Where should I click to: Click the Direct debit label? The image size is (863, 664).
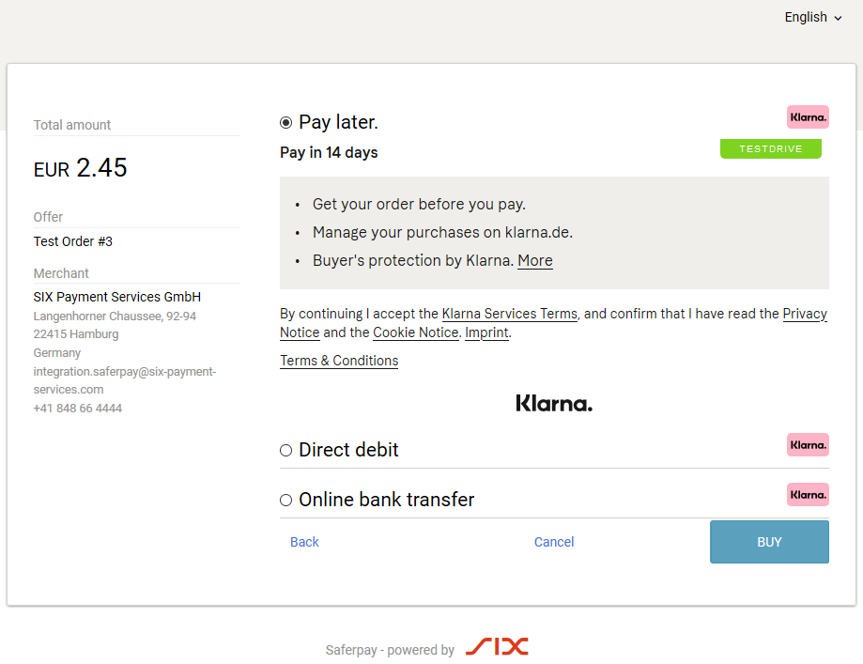pos(348,450)
